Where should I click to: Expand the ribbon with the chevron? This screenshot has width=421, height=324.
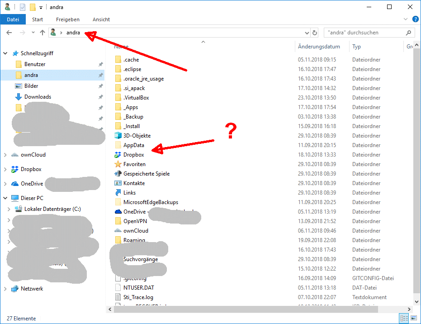coord(406,19)
